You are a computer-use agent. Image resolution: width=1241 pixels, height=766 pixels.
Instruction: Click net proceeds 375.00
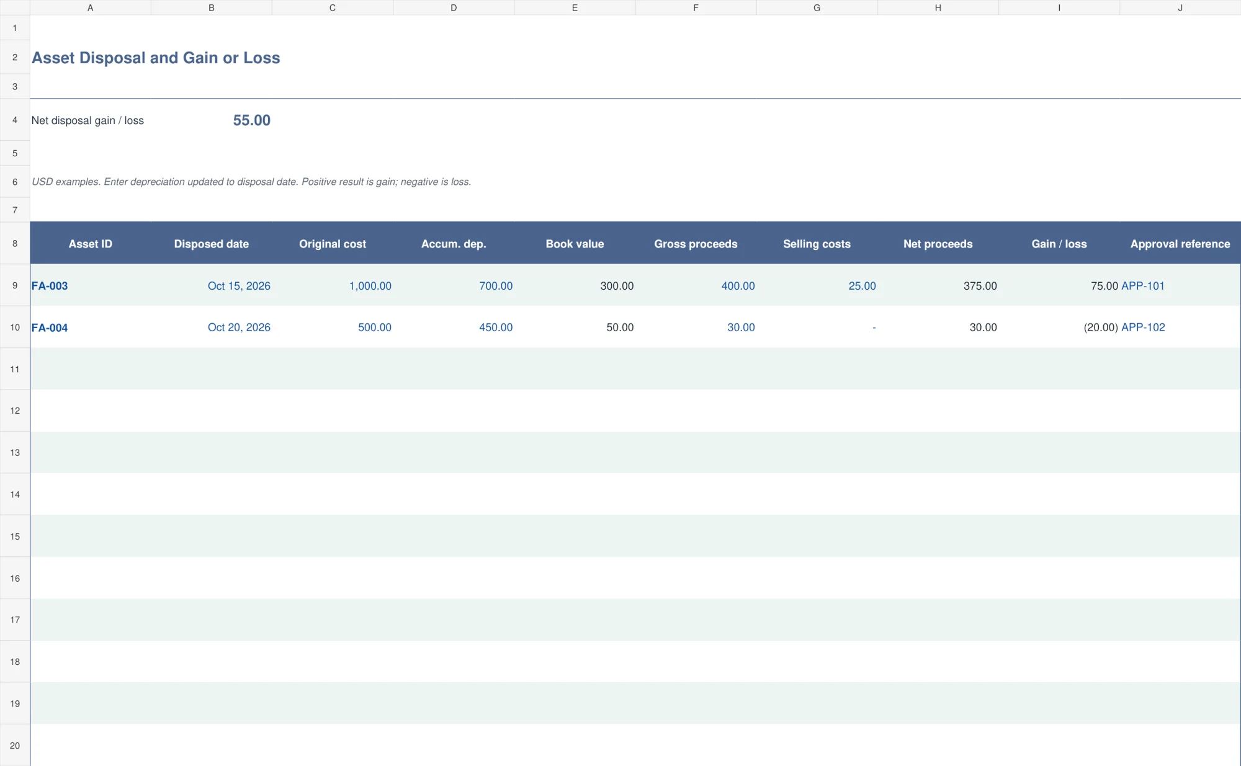pos(980,286)
